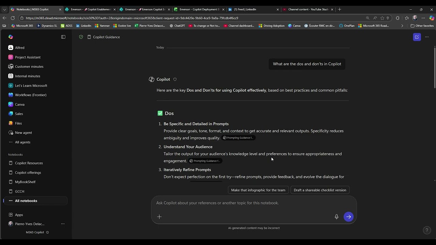This screenshot has height=245, width=436.
Task: Click the green shield status icon
Action: tap(81, 37)
